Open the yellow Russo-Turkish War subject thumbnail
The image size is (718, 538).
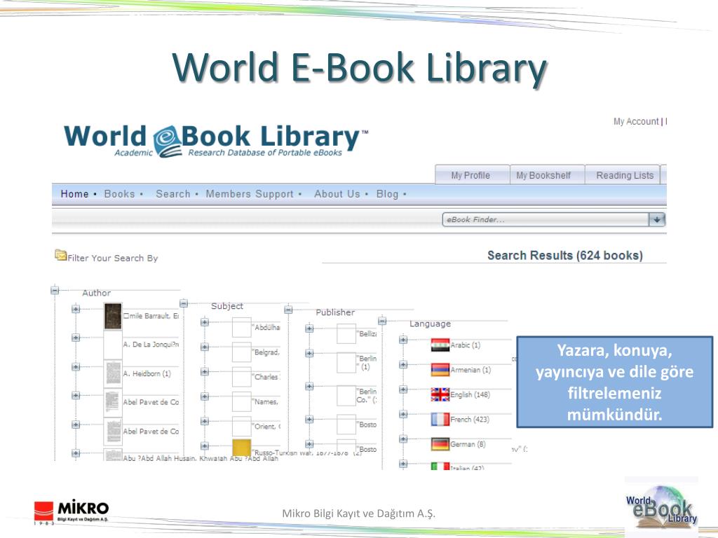point(241,446)
